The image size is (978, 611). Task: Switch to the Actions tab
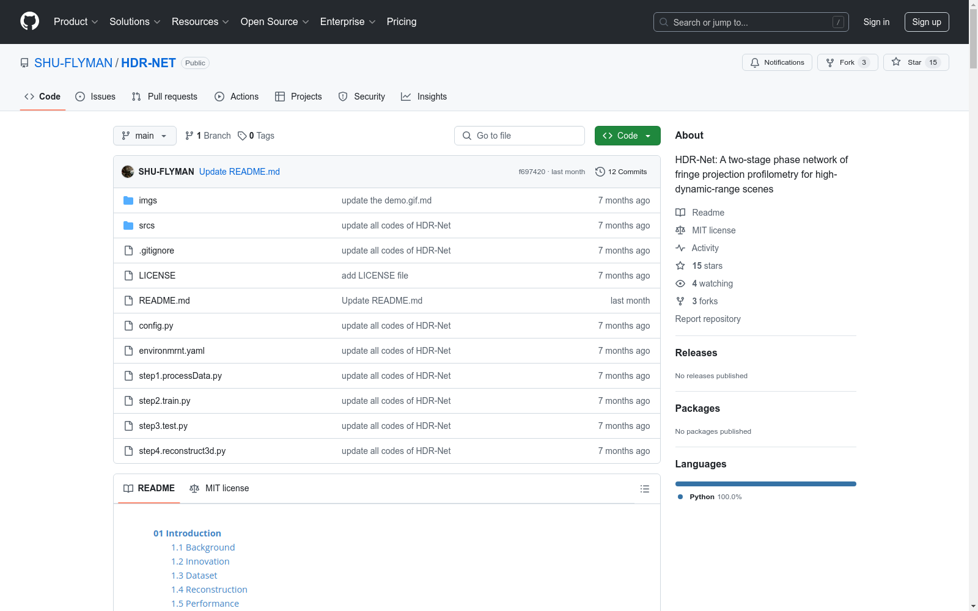point(237,97)
